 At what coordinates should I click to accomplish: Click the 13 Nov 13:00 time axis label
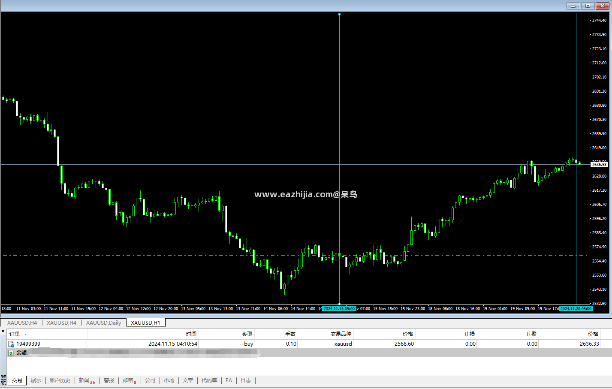coord(220,309)
